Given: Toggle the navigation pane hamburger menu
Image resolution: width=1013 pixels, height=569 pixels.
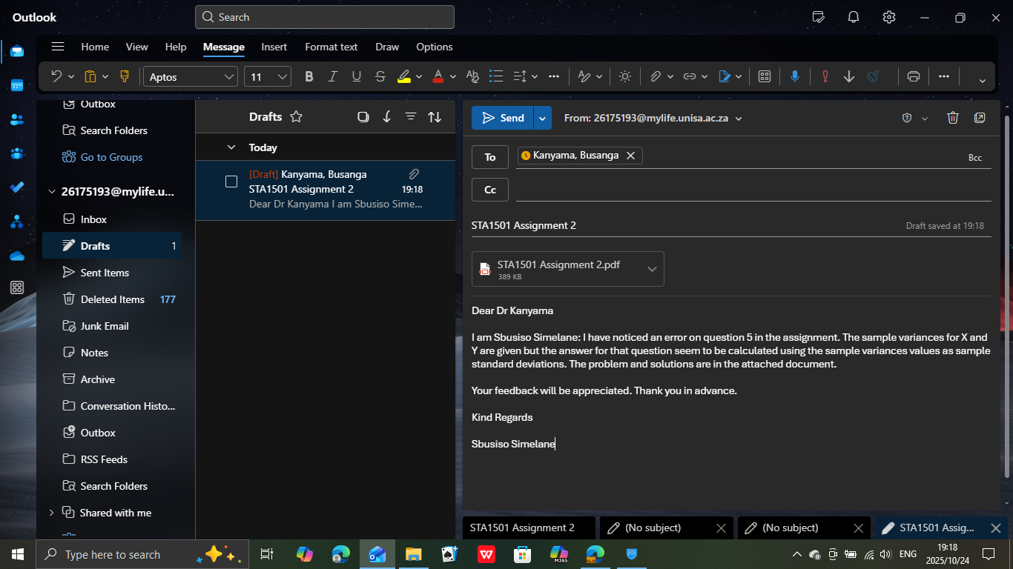Looking at the screenshot, I should click(x=57, y=47).
